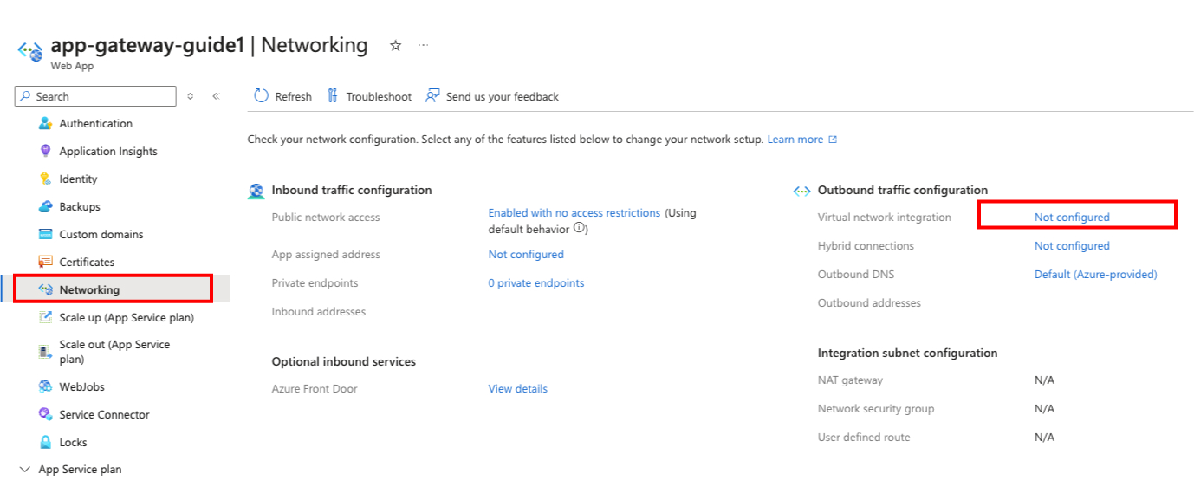Favorite this page with the star icon
This screenshot has height=487, width=1194.
[x=395, y=46]
